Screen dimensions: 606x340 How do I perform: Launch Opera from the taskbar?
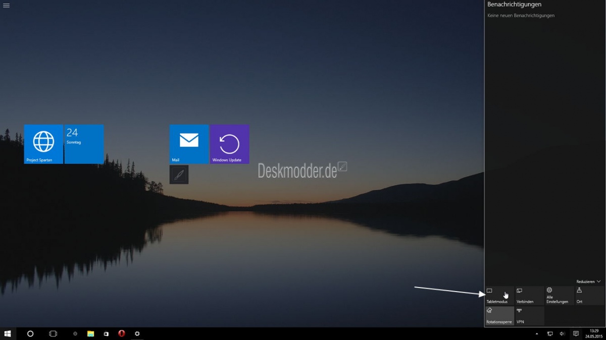(121, 333)
